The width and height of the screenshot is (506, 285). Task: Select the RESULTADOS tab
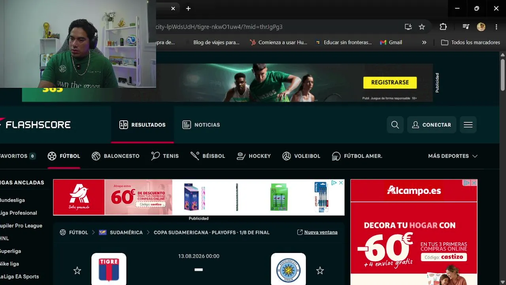[x=142, y=125]
